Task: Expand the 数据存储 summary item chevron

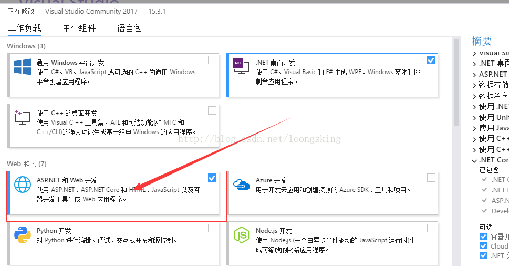Action: pos(474,85)
